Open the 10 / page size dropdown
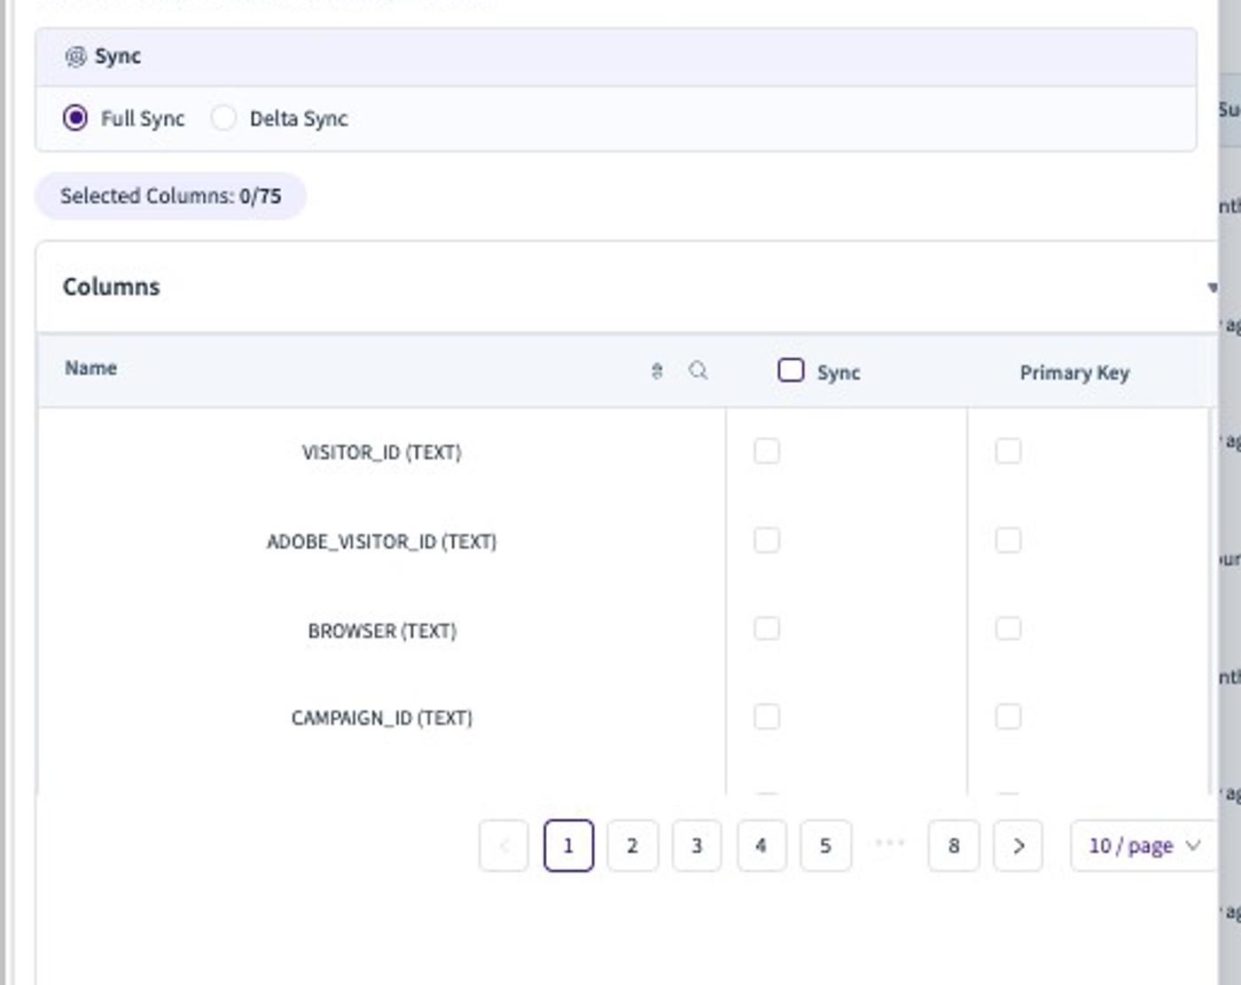 pos(1143,846)
